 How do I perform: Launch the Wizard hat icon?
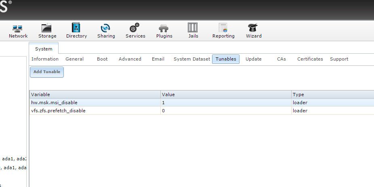253,28
